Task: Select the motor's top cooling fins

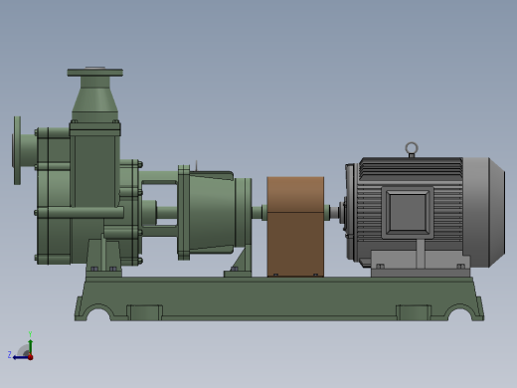Action: pos(411,169)
